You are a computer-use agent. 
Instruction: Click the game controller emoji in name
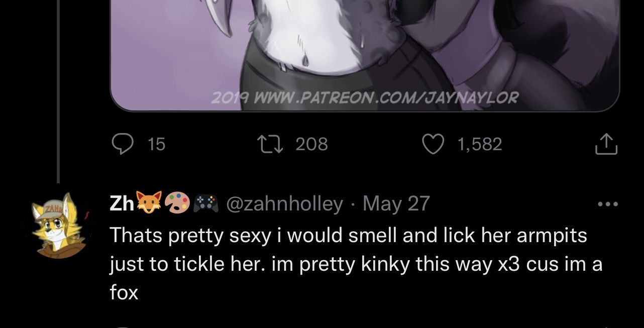tap(205, 202)
